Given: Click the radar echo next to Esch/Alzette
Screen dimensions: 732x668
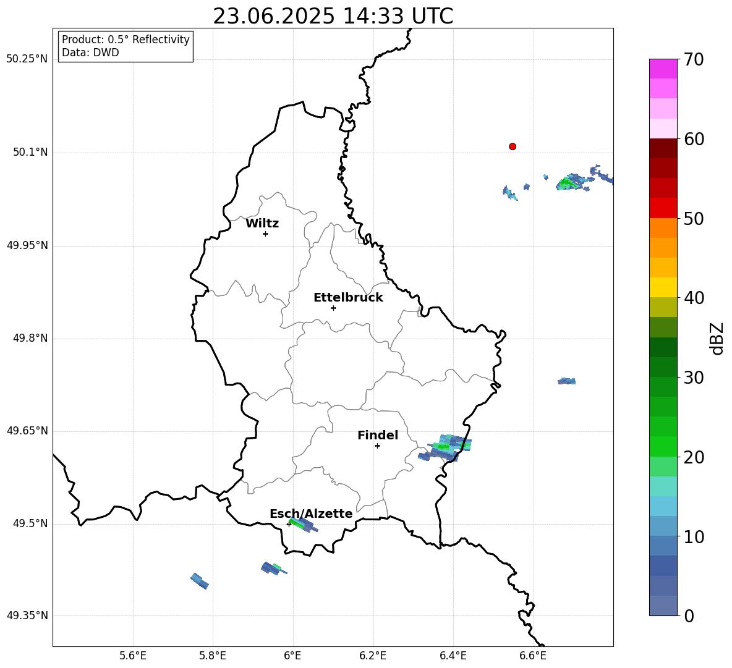Looking at the screenshot, I should (x=304, y=525).
